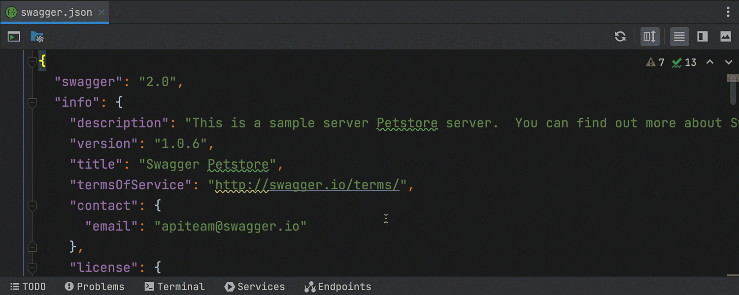Collapse the "info" block
739x295 pixels.
coord(33,103)
